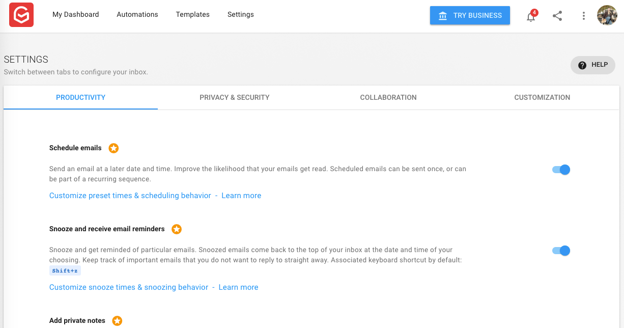Open the three-dot more options menu

(x=584, y=16)
